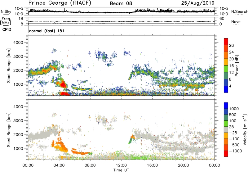Click the green velocity streak near 13:00
This screenshot has width=248, height=172.
(130, 141)
